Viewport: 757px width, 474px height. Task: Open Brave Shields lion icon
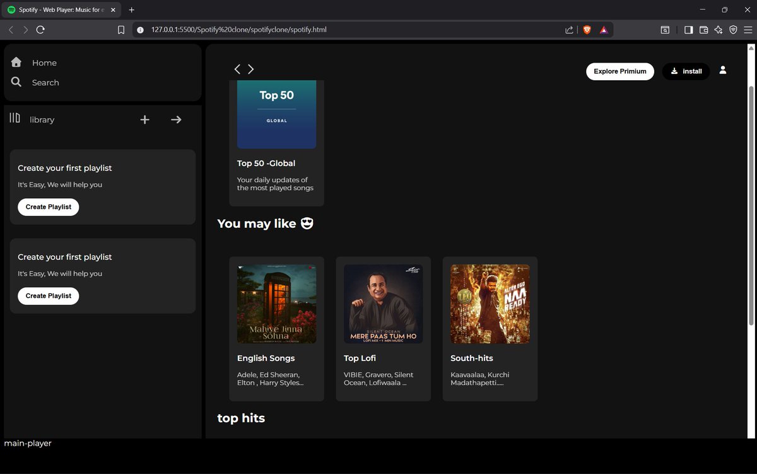pos(587,30)
